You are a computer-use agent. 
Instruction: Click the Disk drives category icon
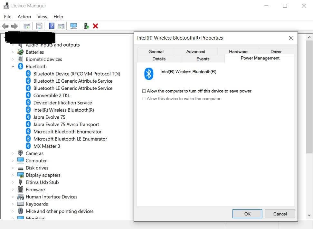[21, 168]
